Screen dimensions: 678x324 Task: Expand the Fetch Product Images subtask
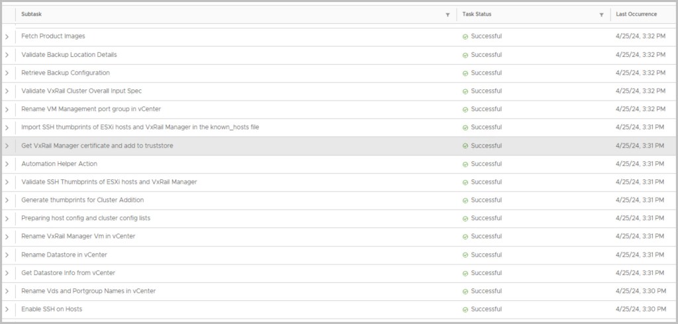click(x=7, y=36)
